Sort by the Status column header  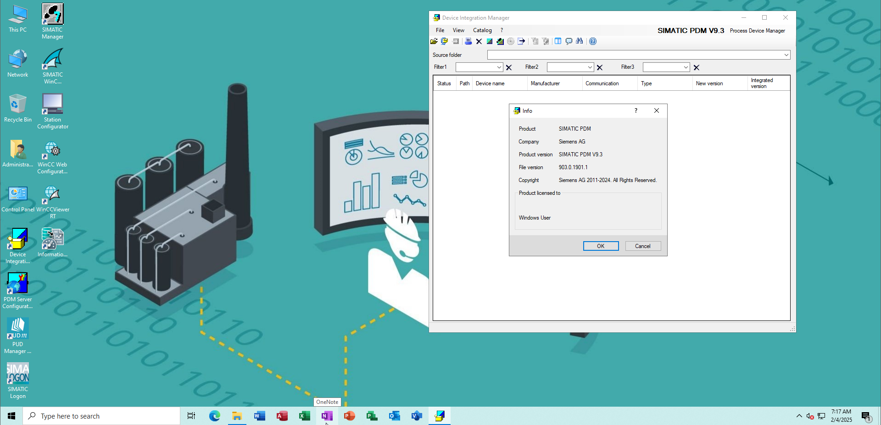(444, 83)
